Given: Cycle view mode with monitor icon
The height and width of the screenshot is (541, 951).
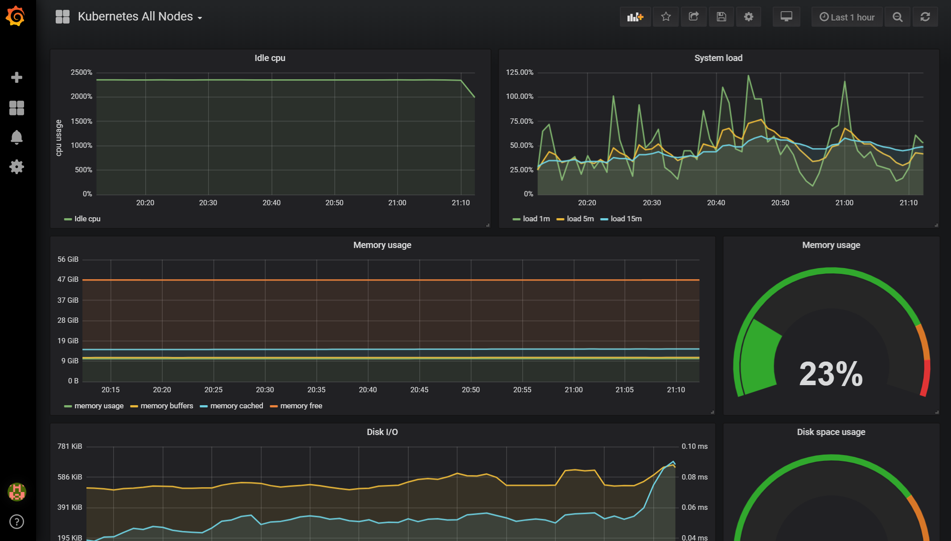Looking at the screenshot, I should (x=786, y=17).
